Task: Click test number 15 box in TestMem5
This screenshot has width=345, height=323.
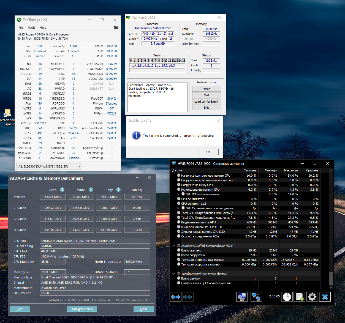Action: tap(184, 61)
